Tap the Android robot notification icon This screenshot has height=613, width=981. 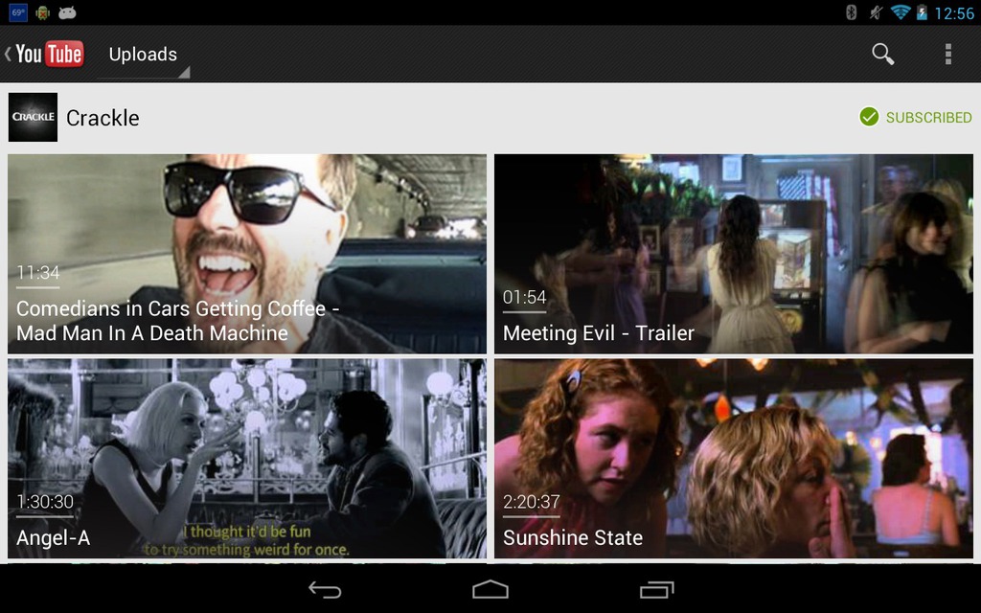coord(42,12)
